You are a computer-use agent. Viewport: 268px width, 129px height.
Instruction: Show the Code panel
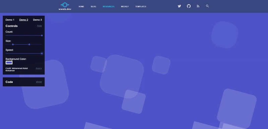point(39,82)
